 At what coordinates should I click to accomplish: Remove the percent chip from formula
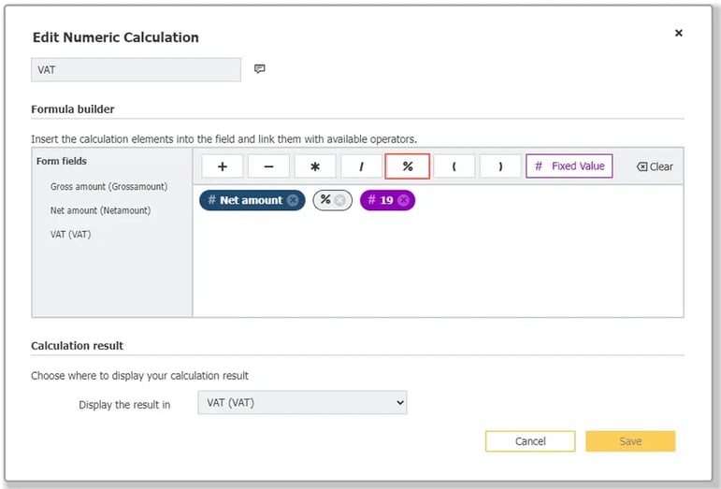point(339,200)
